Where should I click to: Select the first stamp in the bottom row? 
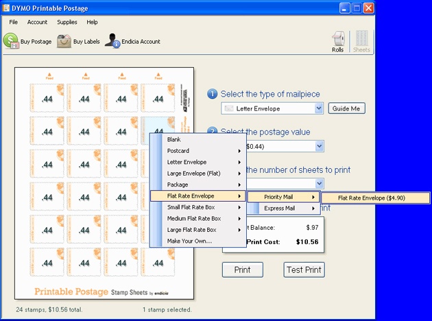pos(47,262)
